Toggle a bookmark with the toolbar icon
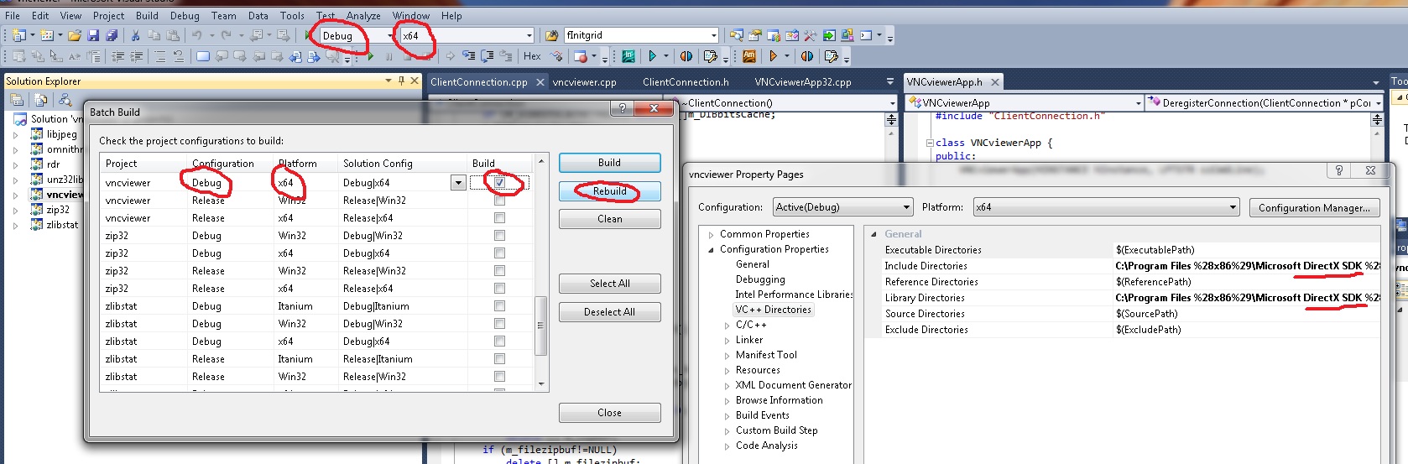Image resolution: width=1408 pixels, height=464 pixels. click(x=202, y=56)
